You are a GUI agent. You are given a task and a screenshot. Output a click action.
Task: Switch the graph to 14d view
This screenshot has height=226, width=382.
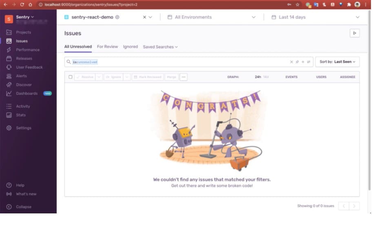click(x=266, y=77)
